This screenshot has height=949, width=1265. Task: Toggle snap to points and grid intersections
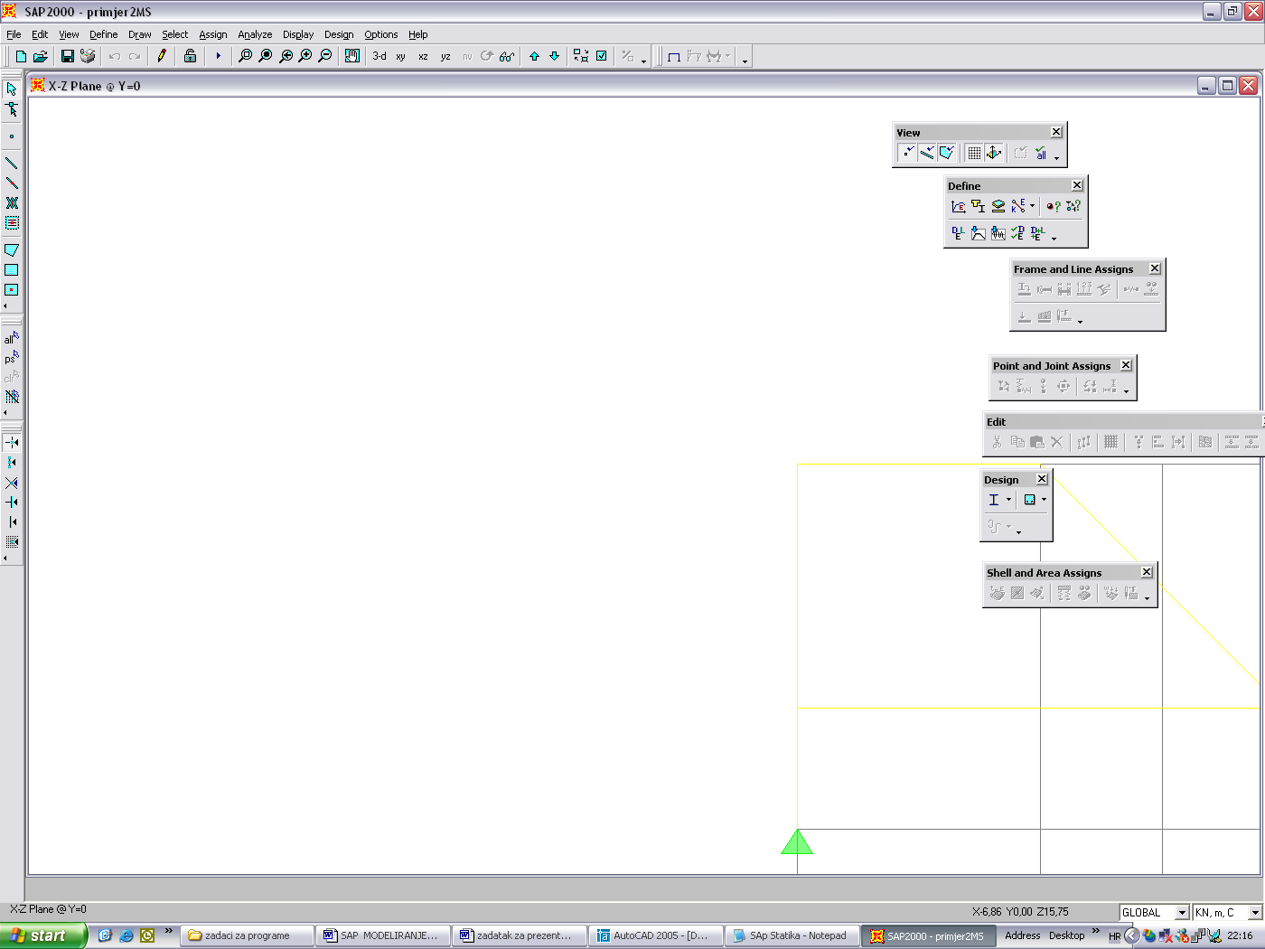click(x=12, y=442)
